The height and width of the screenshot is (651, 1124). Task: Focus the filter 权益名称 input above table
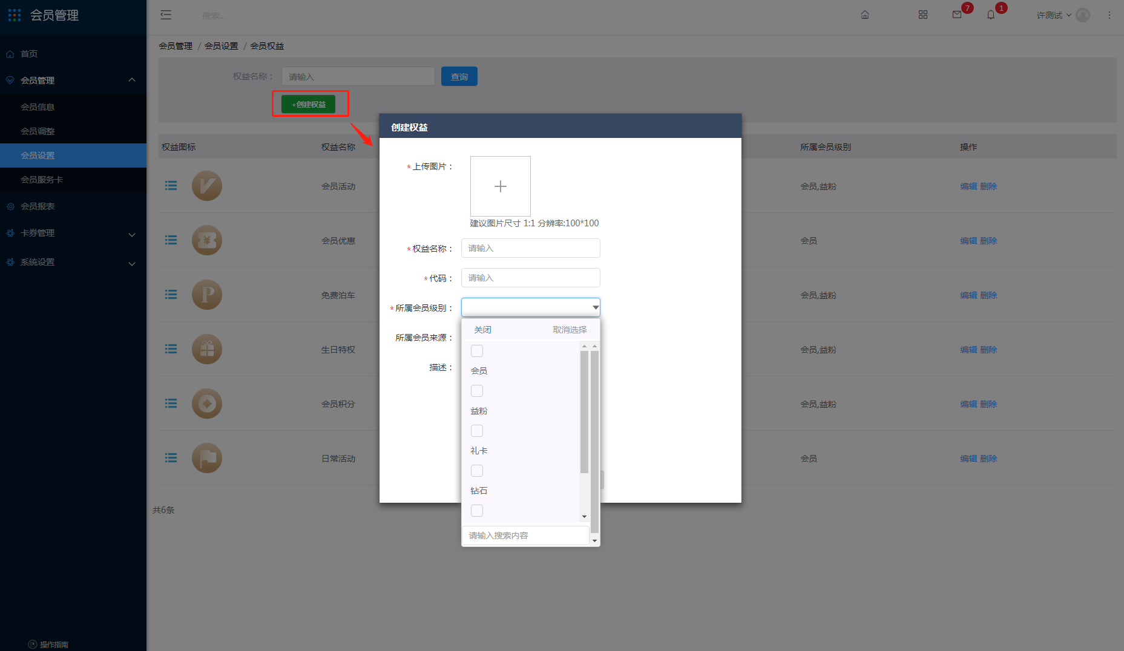[358, 76]
